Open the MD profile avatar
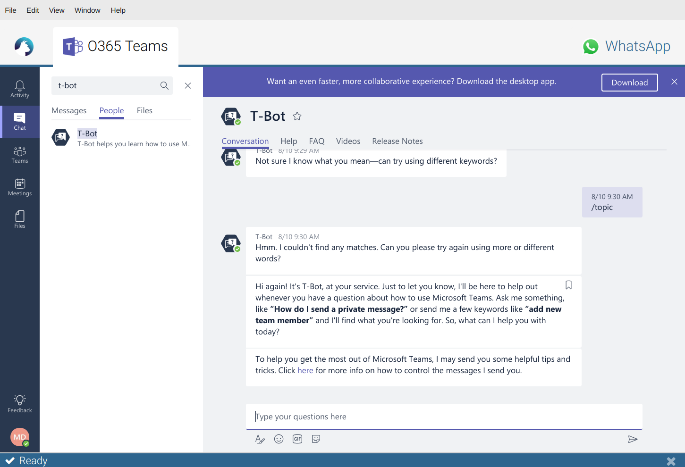This screenshot has width=685, height=467. click(20, 437)
